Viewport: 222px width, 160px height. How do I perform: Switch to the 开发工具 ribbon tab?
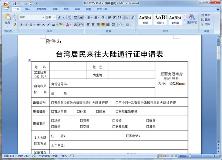click(102, 9)
